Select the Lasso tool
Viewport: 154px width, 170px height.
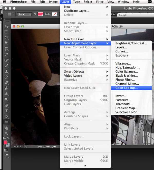6,38
